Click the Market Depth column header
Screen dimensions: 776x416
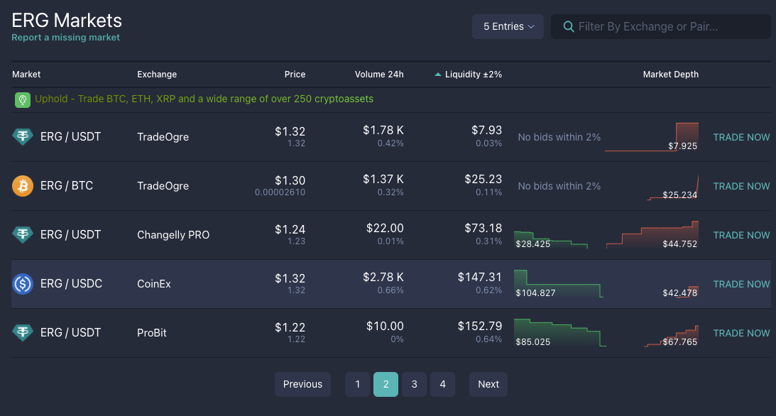point(671,75)
